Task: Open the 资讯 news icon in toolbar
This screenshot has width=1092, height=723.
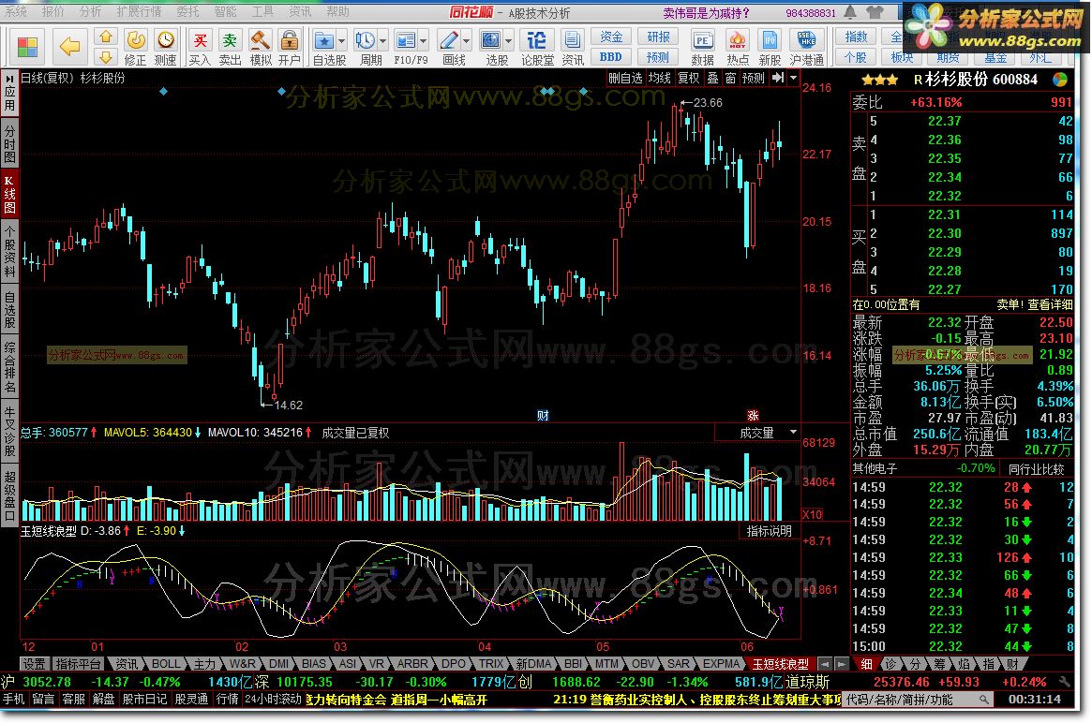Action: [x=573, y=48]
